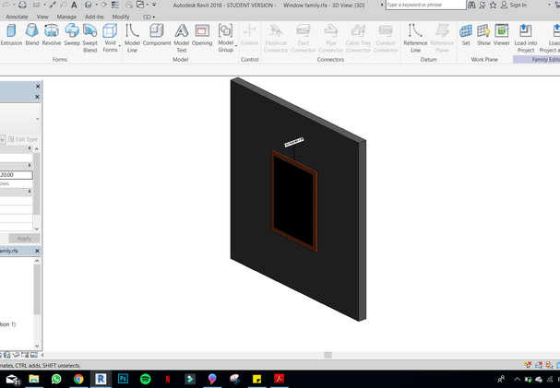The width and height of the screenshot is (560, 388).
Task: Click the Project Browser vertical scrollbar
Action: point(37,289)
